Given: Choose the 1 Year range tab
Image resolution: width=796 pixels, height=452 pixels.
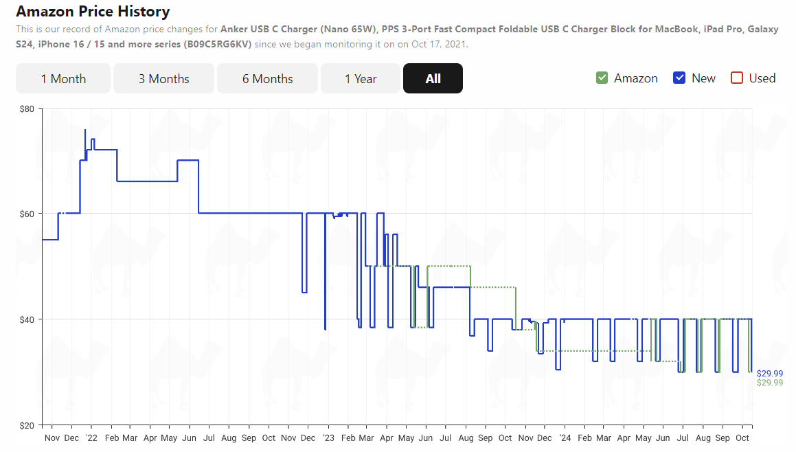Looking at the screenshot, I should 361,79.
